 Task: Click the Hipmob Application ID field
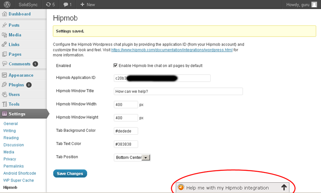162,78
